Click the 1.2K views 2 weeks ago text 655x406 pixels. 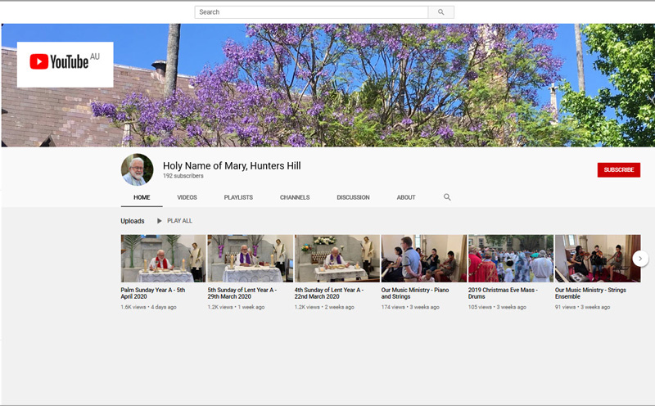(324, 307)
